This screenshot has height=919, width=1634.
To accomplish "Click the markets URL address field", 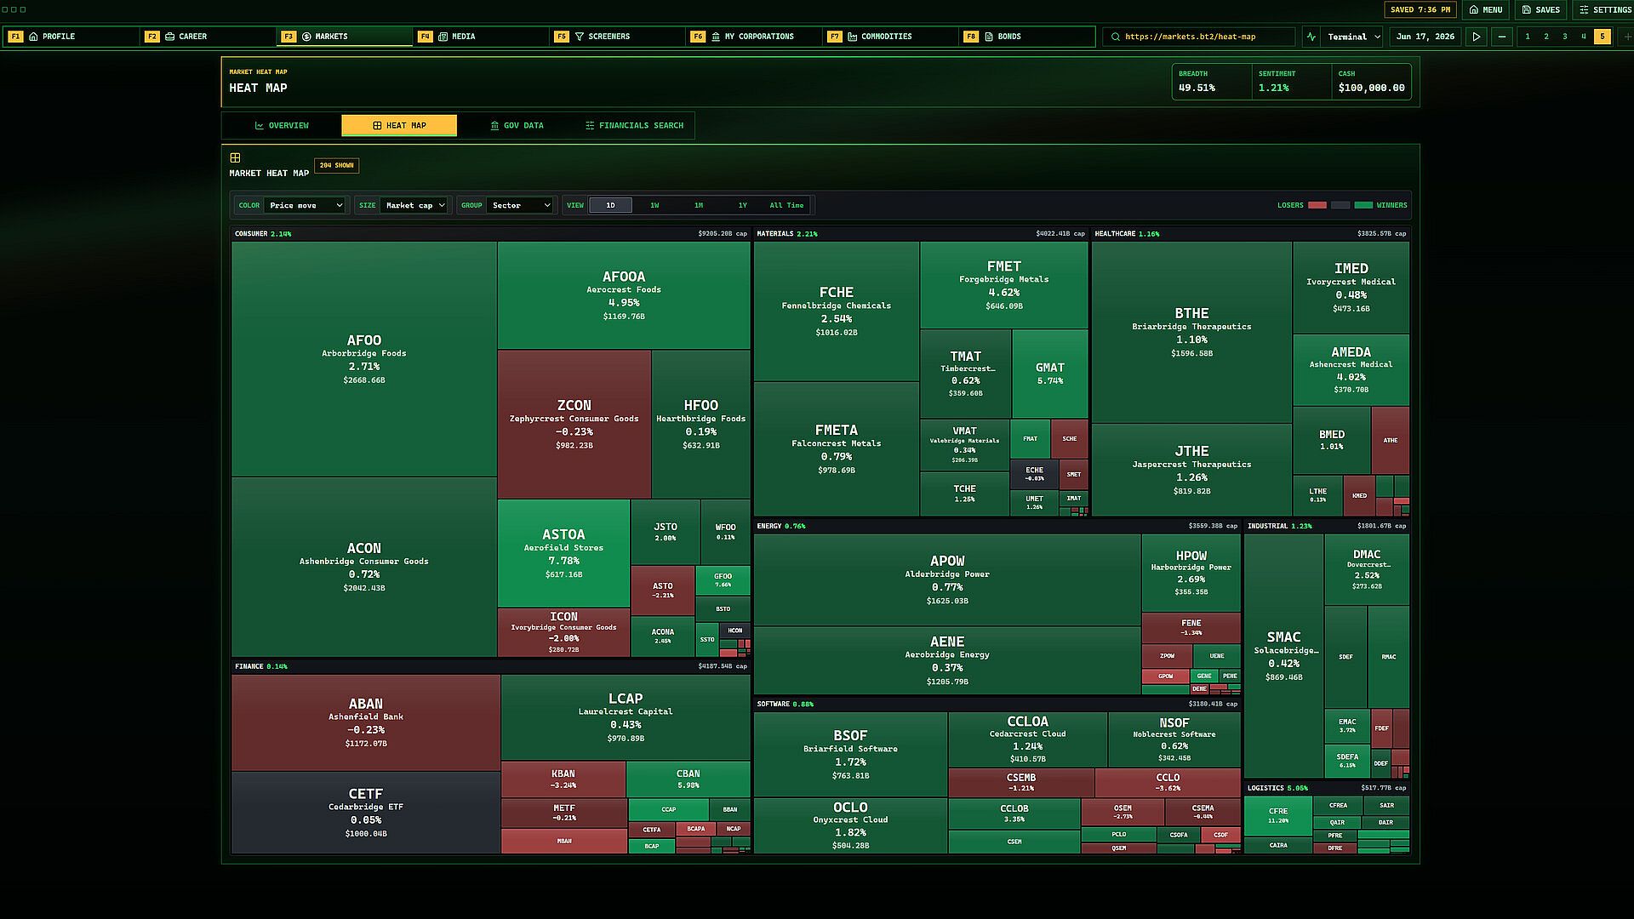I will [x=1199, y=37].
